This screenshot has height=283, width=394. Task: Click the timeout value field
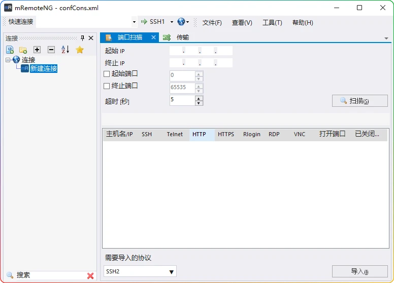pos(182,100)
